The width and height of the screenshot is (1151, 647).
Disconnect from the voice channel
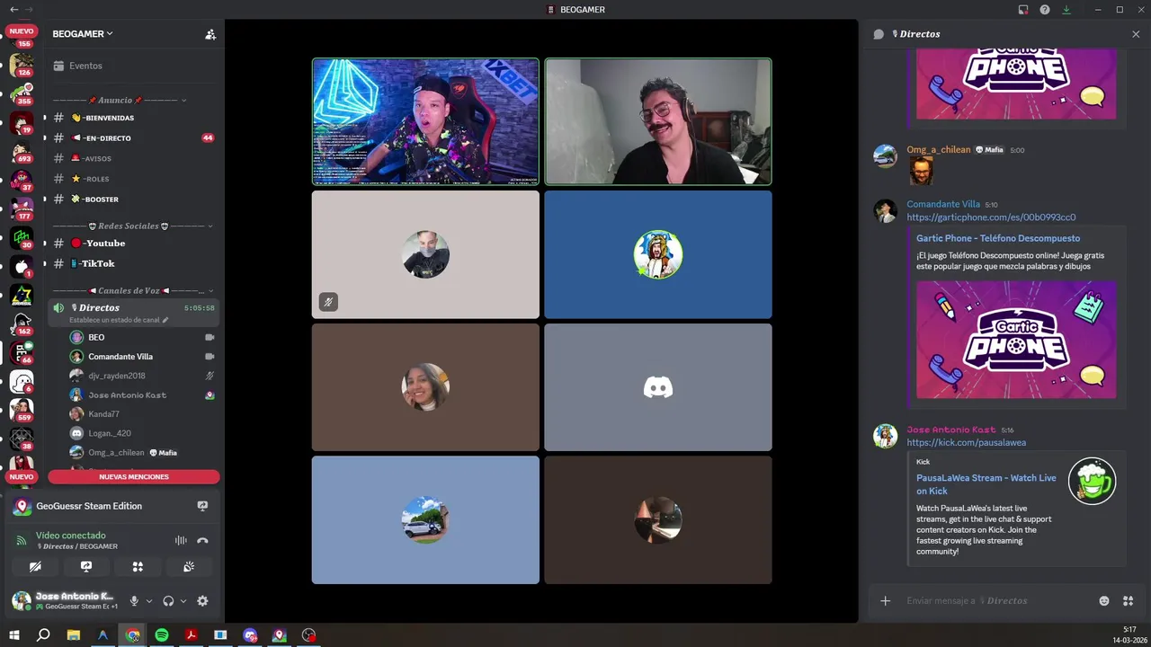point(202,540)
